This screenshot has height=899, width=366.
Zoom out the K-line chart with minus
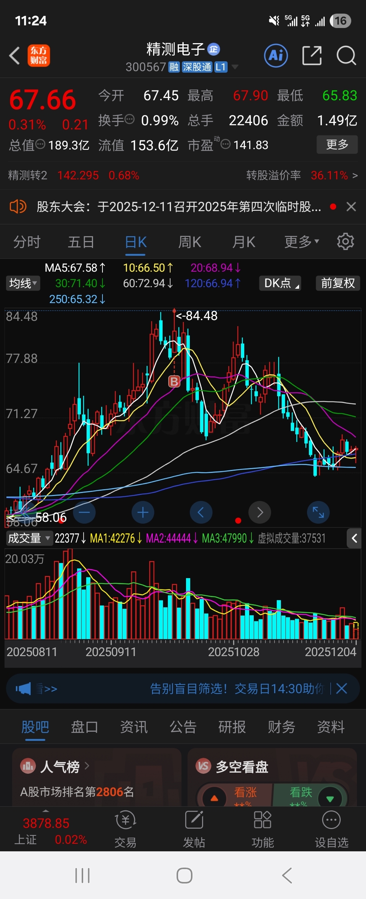(84, 512)
